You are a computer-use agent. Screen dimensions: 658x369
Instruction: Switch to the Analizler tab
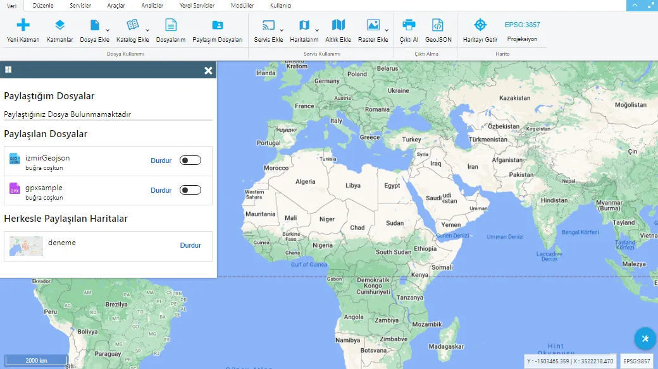click(x=152, y=6)
